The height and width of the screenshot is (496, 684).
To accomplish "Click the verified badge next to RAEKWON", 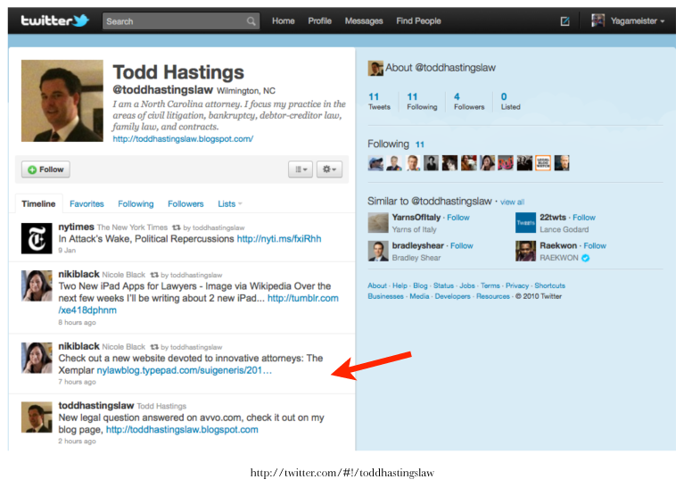I will tap(585, 258).
